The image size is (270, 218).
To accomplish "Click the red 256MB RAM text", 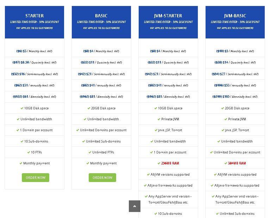I will point(170,163).
